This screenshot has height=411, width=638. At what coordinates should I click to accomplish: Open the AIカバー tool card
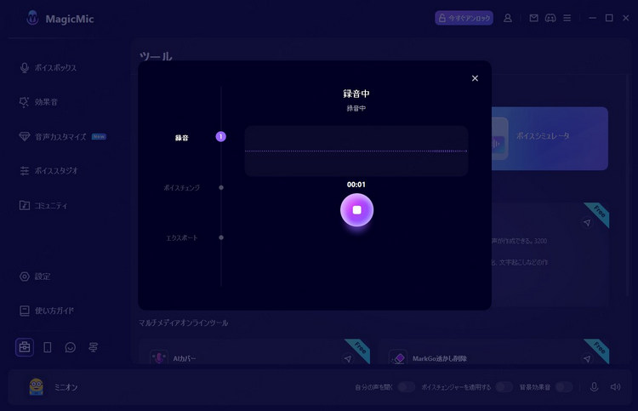click(x=254, y=352)
